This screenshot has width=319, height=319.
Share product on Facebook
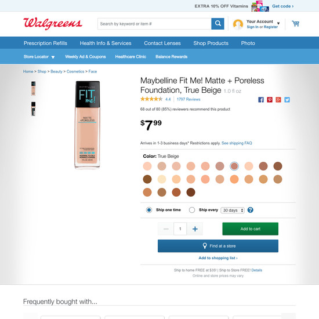[x=261, y=100]
